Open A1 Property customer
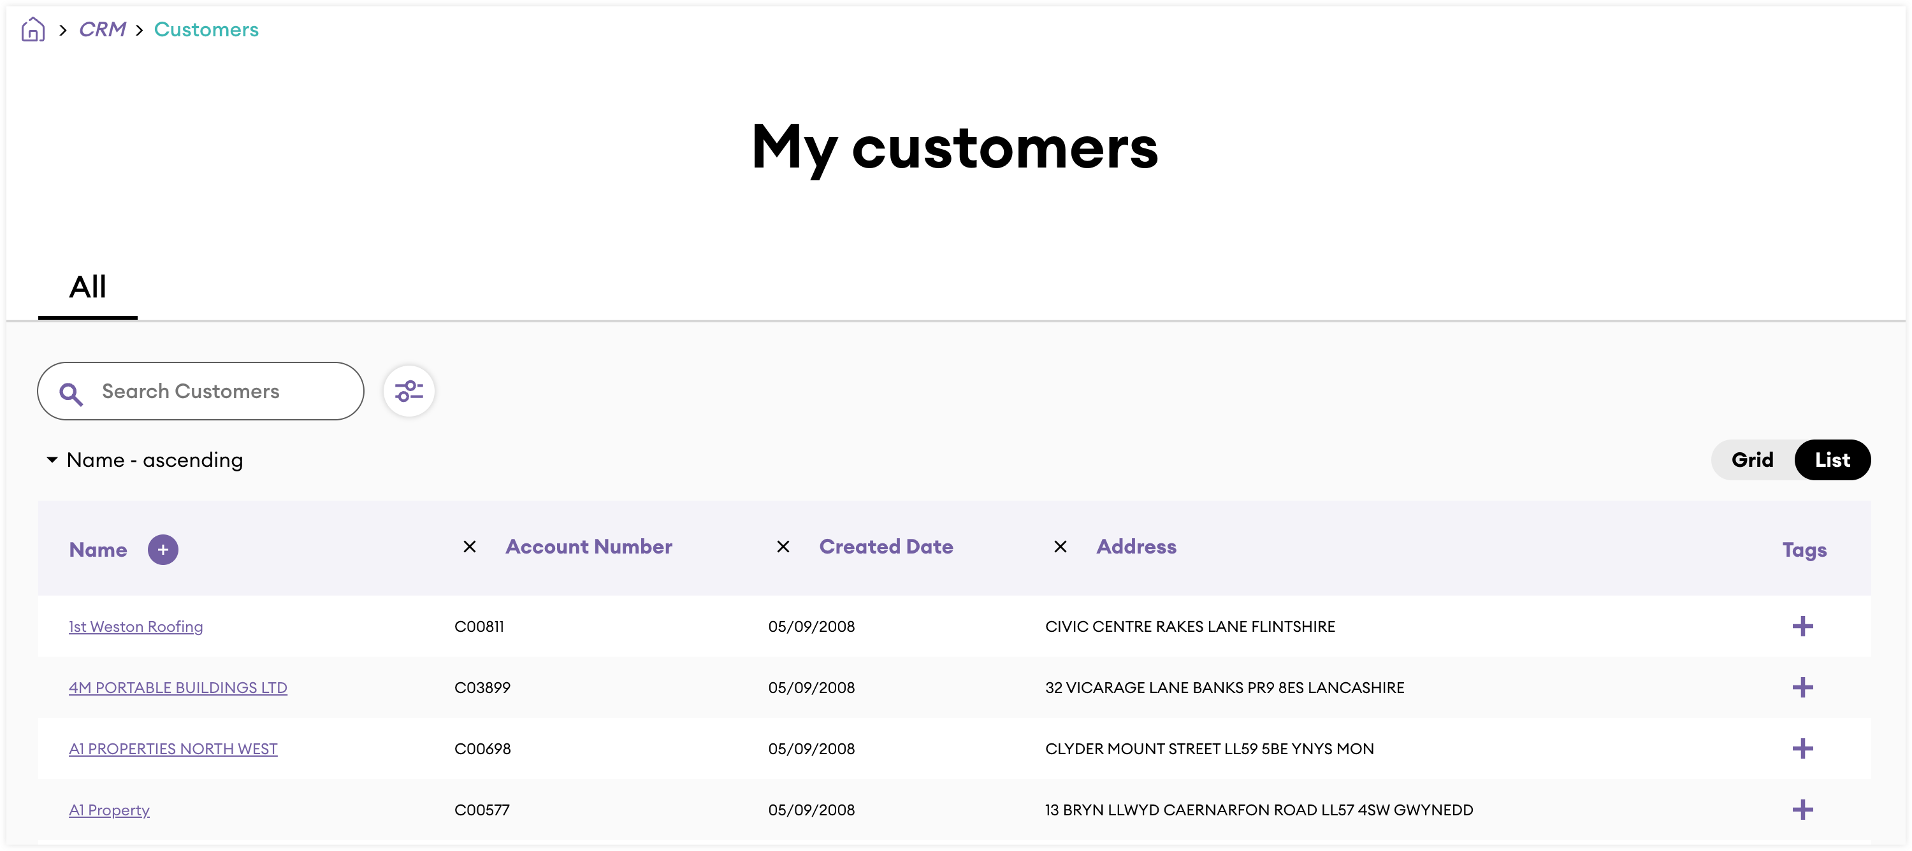 click(x=109, y=810)
